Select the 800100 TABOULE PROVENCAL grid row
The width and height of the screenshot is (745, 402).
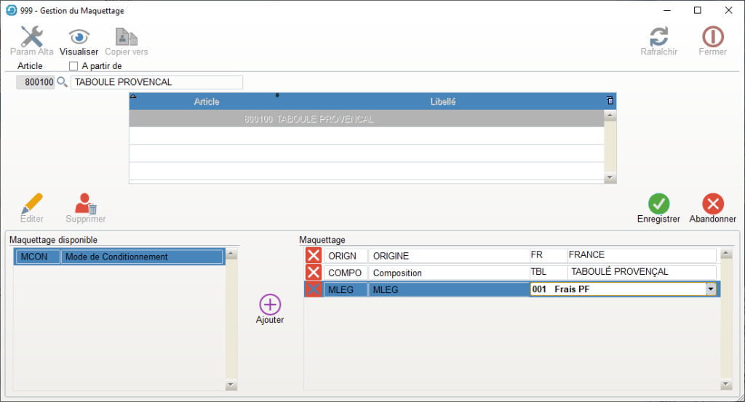coord(367,119)
